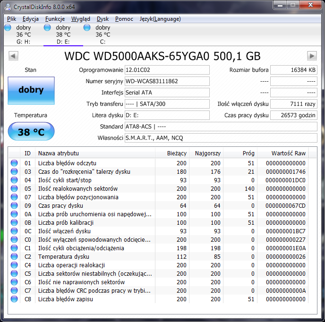Click the blue health circle for C: disk

(87, 27)
